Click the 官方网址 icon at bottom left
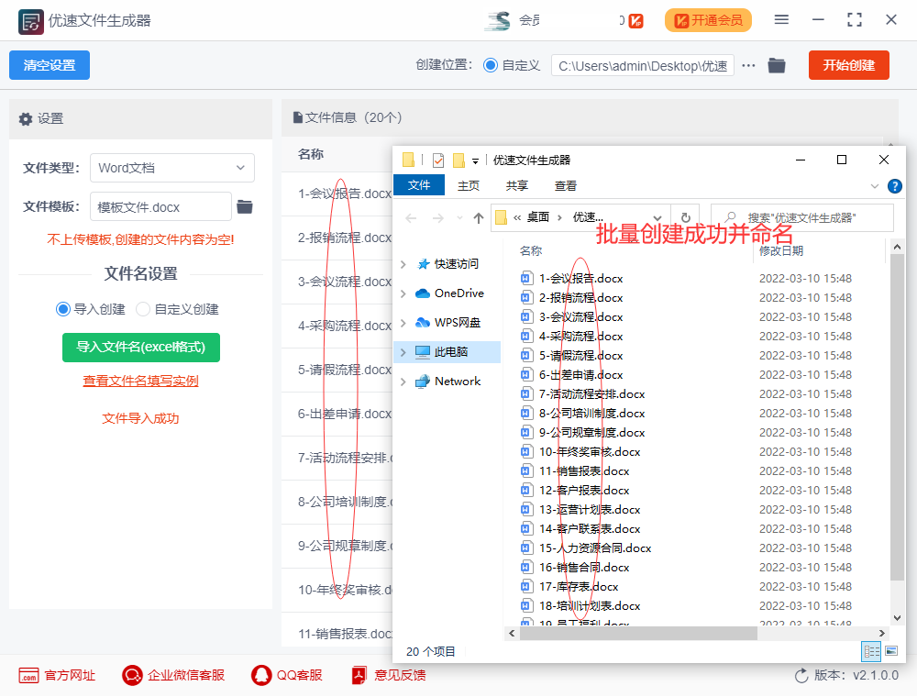The image size is (917, 697). pyautogui.click(x=29, y=673)
